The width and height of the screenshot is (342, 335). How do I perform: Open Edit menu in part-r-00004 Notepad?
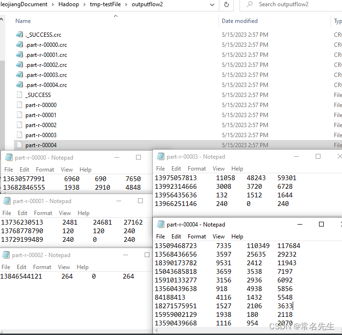pyautogui.click(x=176, y=237)
